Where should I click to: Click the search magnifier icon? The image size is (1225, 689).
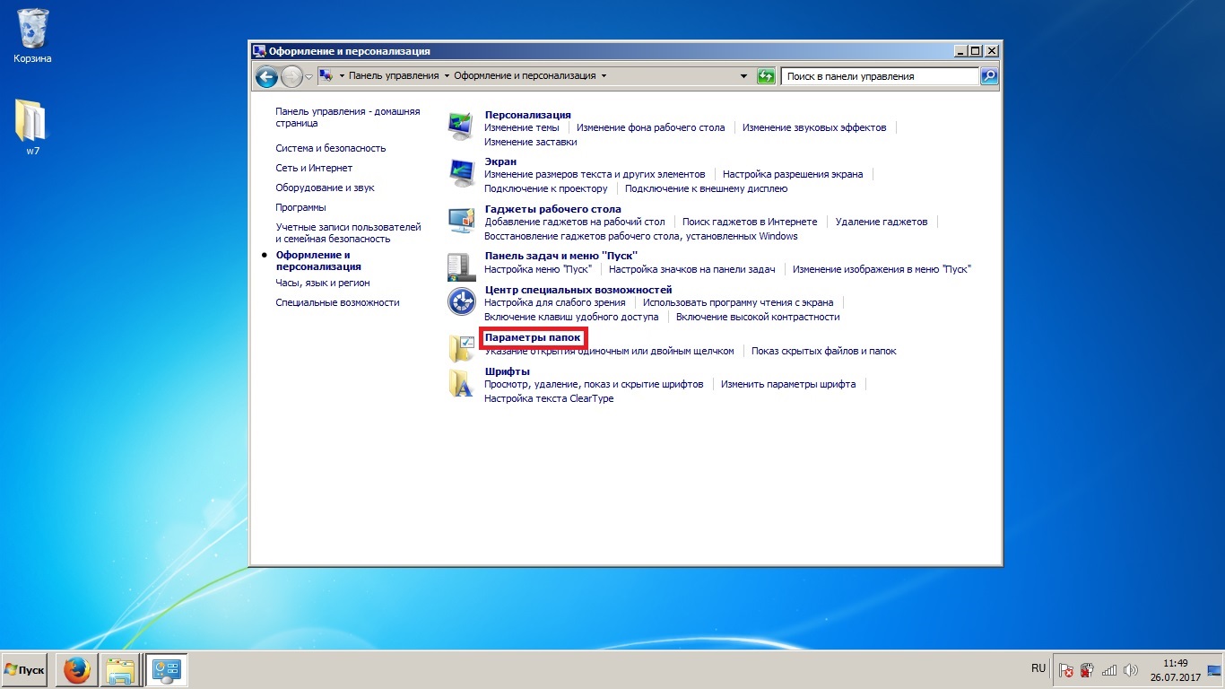(989, 76)
